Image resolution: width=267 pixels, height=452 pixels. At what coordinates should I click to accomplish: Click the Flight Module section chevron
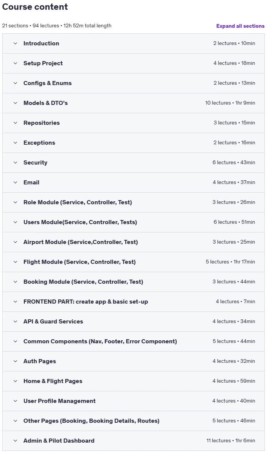15,262
